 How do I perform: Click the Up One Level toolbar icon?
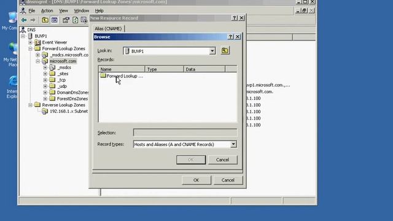(45, 20)
